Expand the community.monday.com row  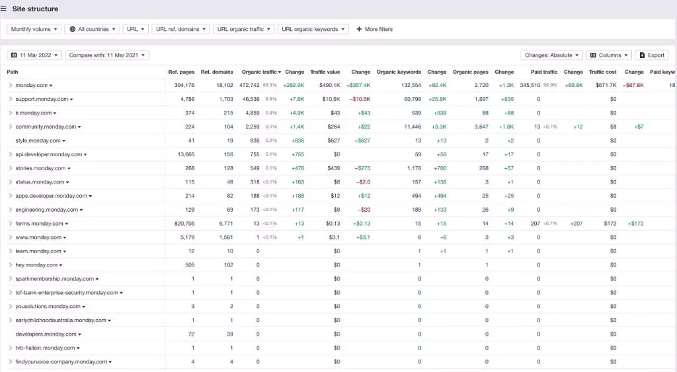click(x=11, y=127)
